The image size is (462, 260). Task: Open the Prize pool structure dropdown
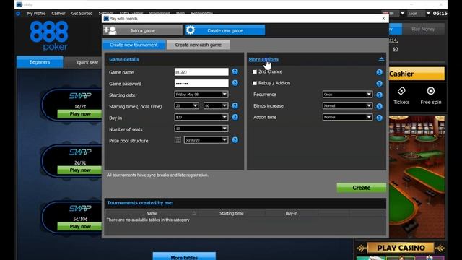coord(206,140)
